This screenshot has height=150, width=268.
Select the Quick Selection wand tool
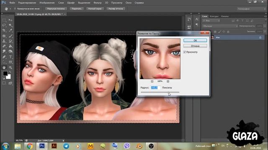point(10,25)
